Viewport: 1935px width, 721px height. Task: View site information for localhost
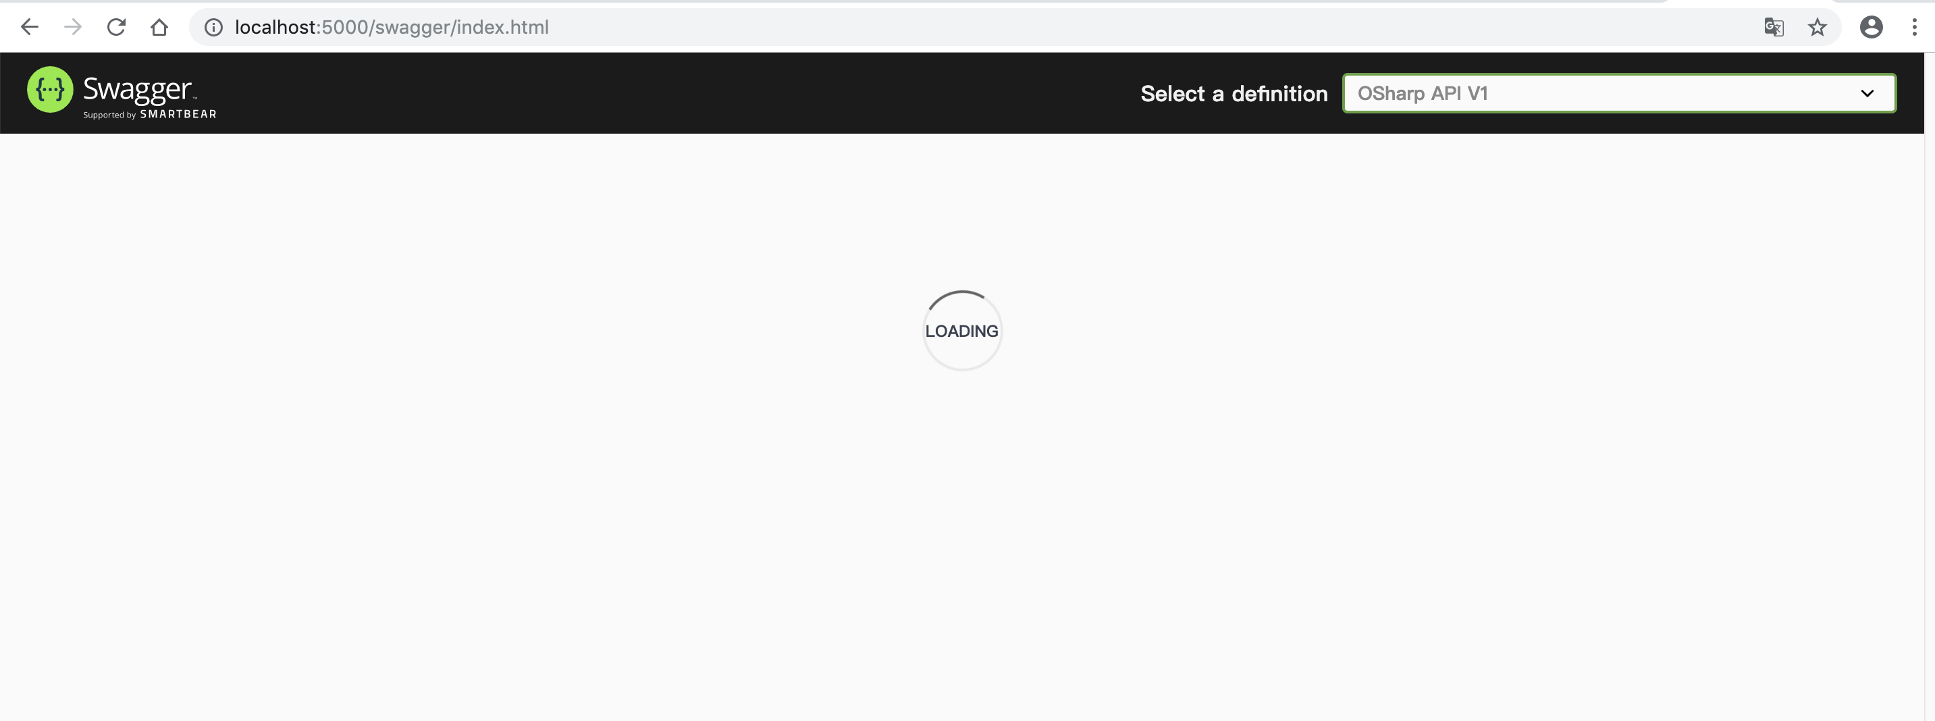click(x=213, y=27)
